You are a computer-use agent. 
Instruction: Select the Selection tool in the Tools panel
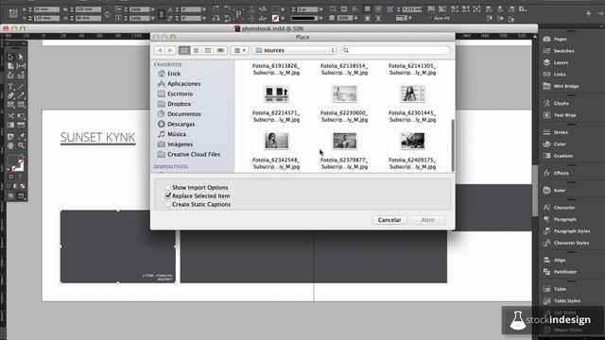(10, 57)
